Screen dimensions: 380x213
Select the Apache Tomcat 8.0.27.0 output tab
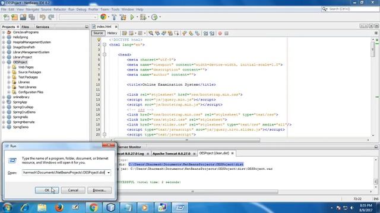[x=172, y=154]
